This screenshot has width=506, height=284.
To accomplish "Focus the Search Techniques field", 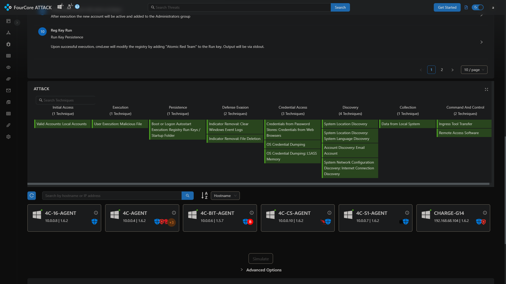I will point(66,100).
